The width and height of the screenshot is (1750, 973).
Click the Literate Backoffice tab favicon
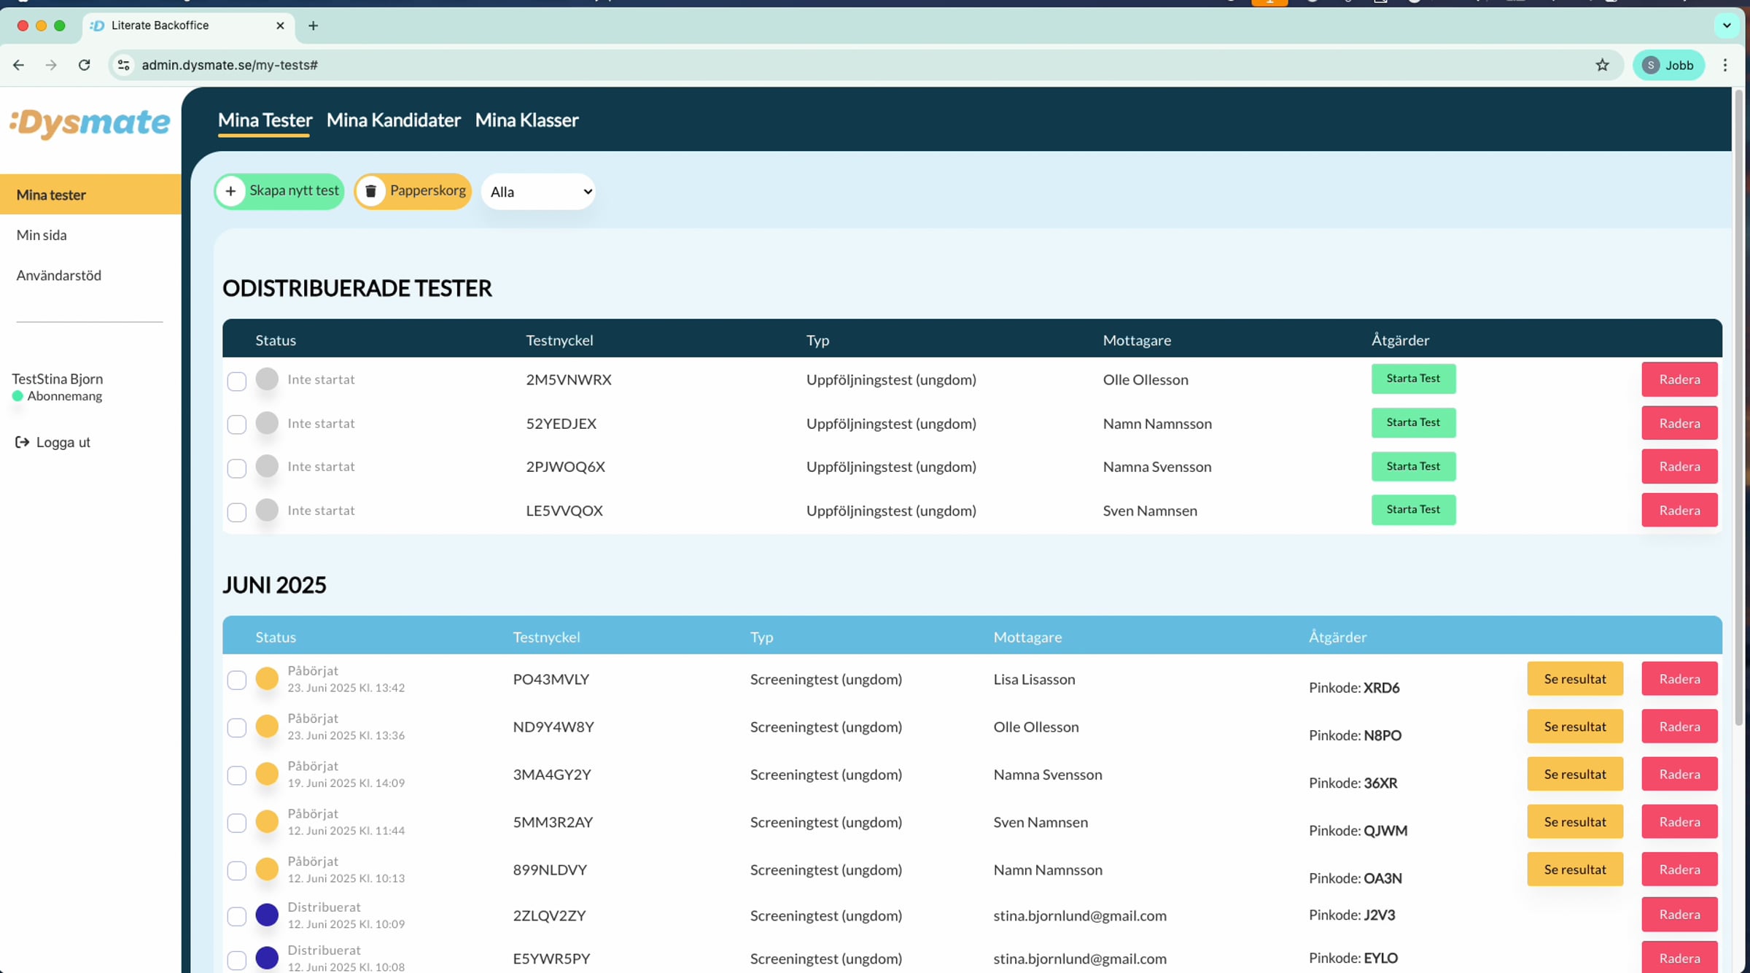coord(97,26)
